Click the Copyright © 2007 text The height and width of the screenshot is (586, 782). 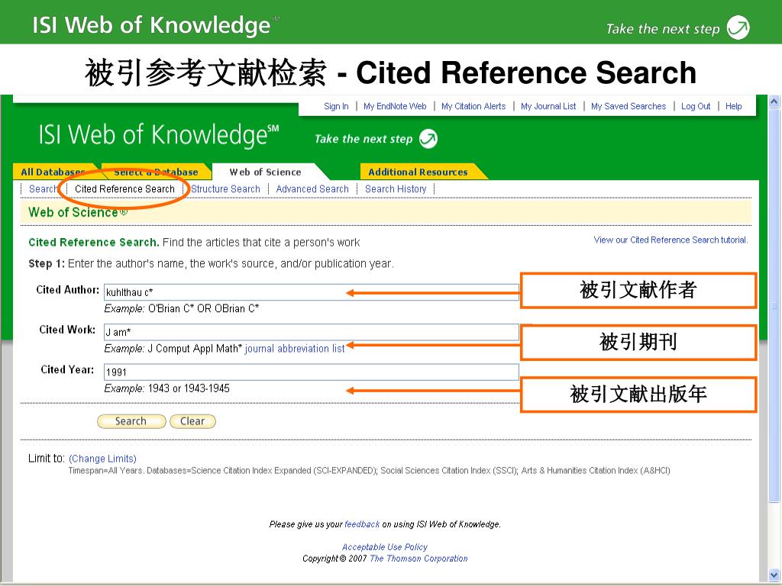click(334, 559)
